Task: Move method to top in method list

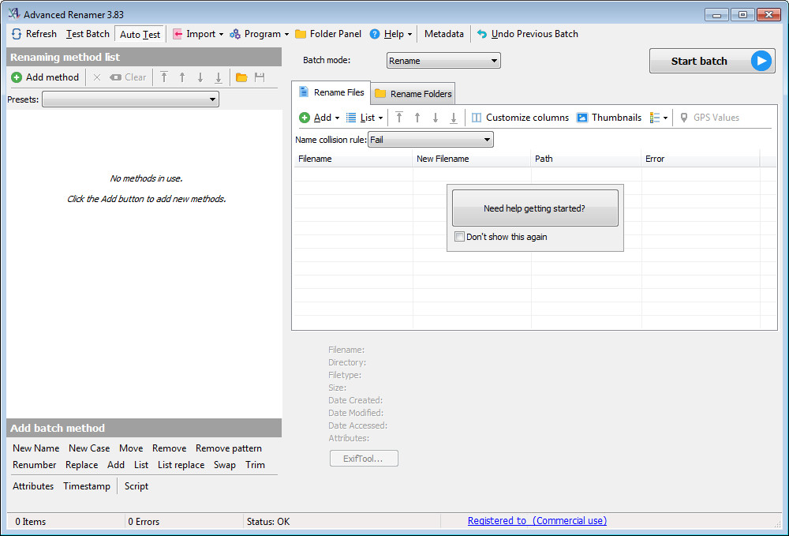Action: pos(164,77)
